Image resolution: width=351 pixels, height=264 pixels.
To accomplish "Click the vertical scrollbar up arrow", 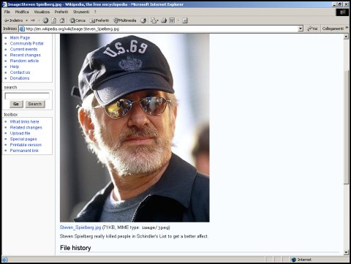I will point(346,37).
